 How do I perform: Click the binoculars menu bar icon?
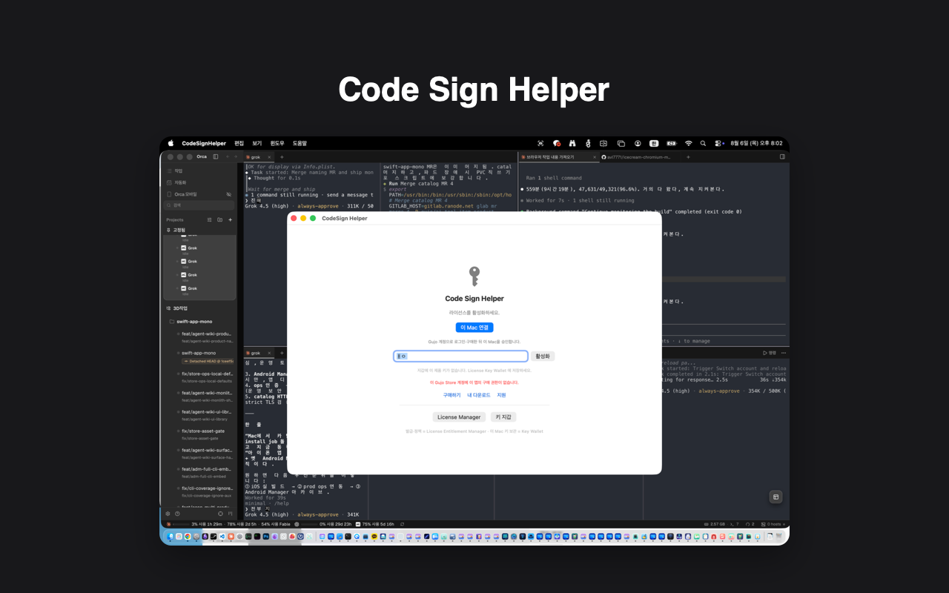pos(572,143)
